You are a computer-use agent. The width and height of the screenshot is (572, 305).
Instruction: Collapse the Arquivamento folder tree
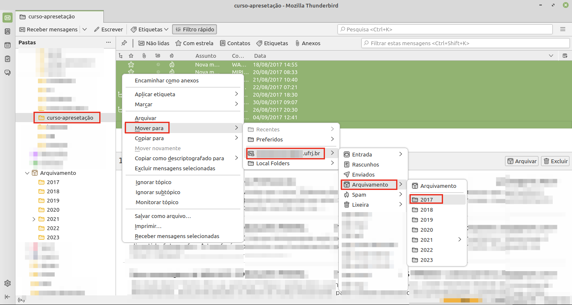(x=28, y=173)
